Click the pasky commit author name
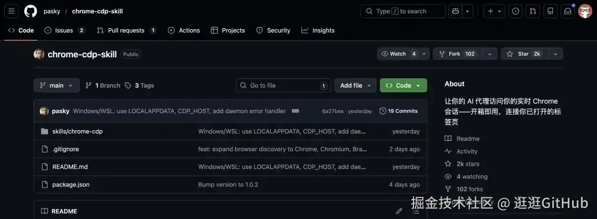Viewport: 597px width, 219px height. (61, 111)
